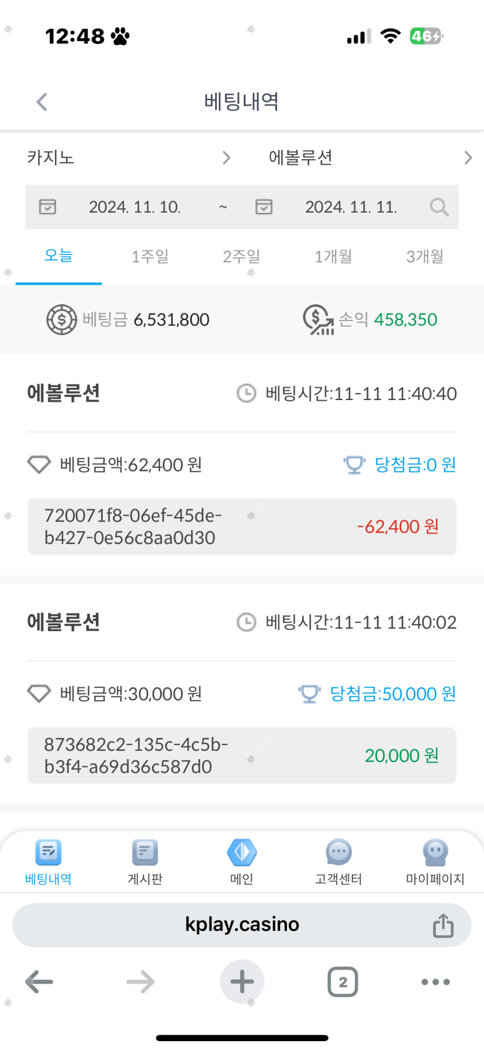The height and width of the screenshot is (1051, 484).
Task: Switch to the 1개월 period tab
Action: [x=333, y=257]
